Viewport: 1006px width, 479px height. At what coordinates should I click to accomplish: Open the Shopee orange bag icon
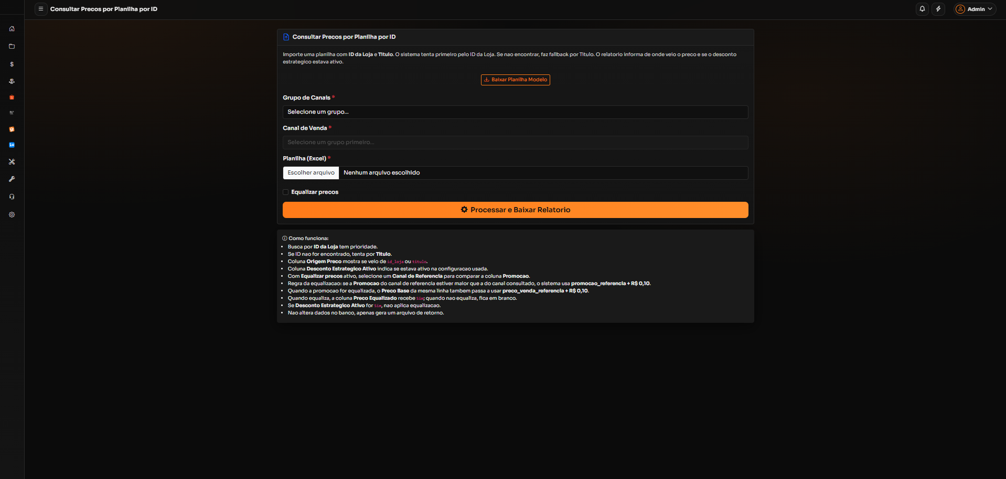pyautogui.click(x=12, y=97)
